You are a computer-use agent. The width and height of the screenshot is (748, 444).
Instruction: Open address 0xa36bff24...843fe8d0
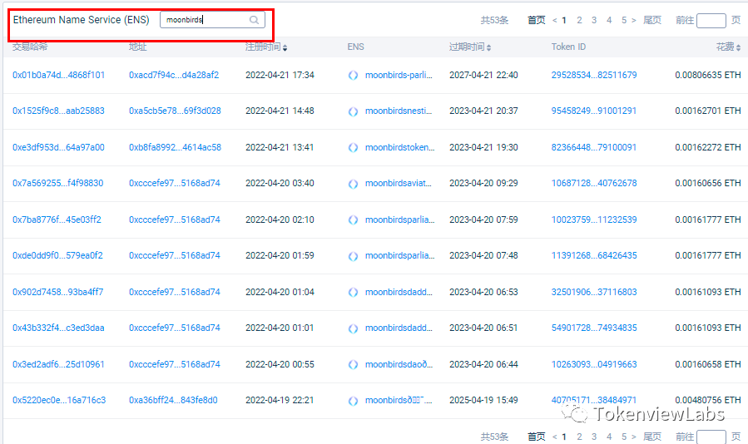point(173,400)
